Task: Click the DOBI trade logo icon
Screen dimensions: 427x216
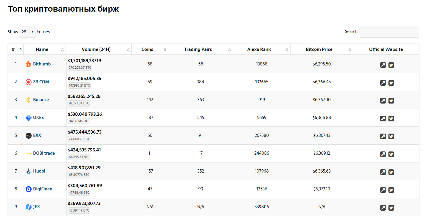Action: pyautogui.click(x=29, y=154)
